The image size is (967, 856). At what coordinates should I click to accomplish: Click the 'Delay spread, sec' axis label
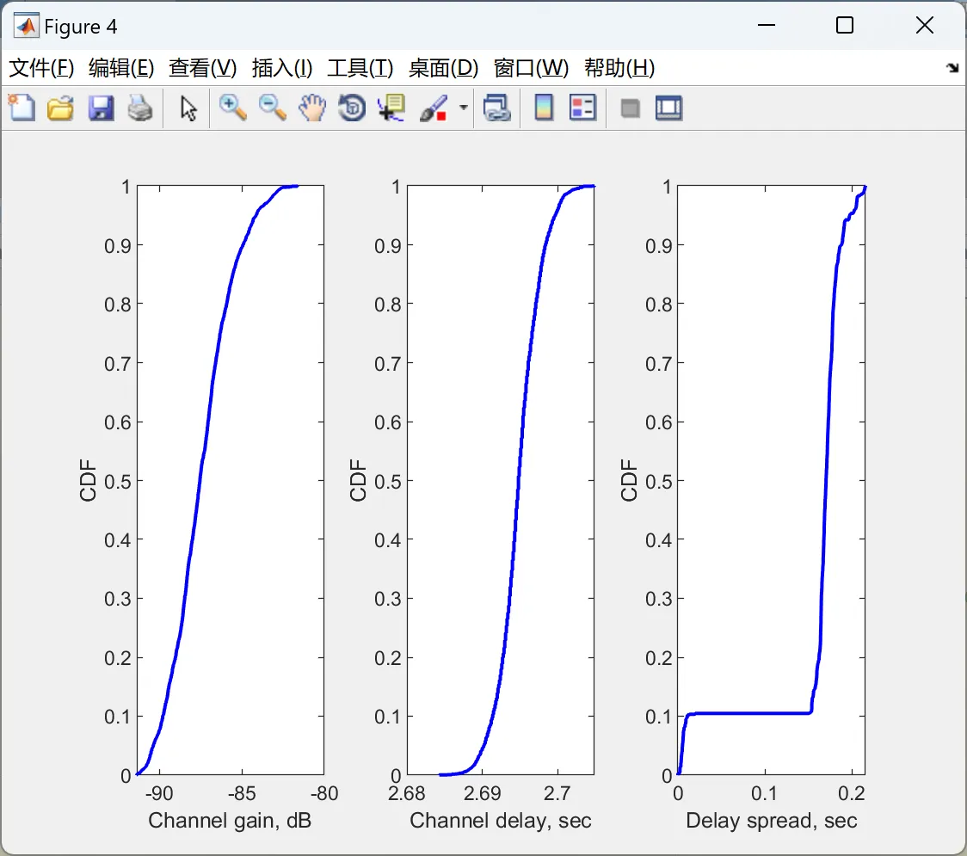pyautogui.click(x=772, y=821)
